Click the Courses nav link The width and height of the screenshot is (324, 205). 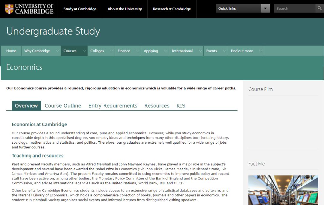tap(70, 51)
